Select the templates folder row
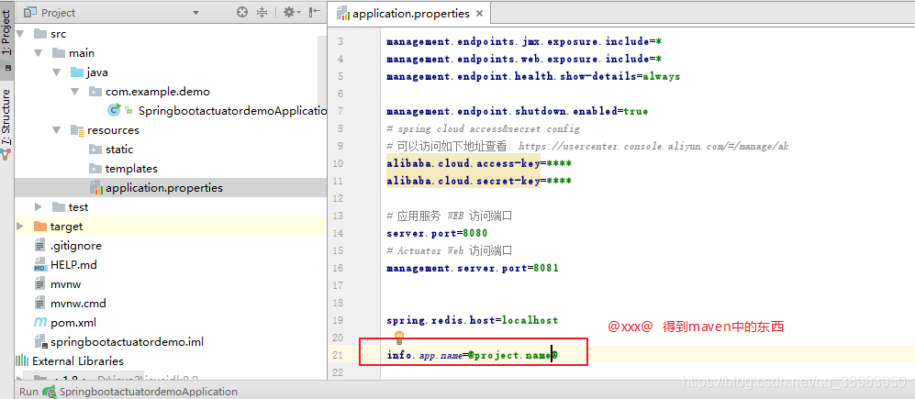The height and width of the screenshot is (399, 915). point(171,169)
